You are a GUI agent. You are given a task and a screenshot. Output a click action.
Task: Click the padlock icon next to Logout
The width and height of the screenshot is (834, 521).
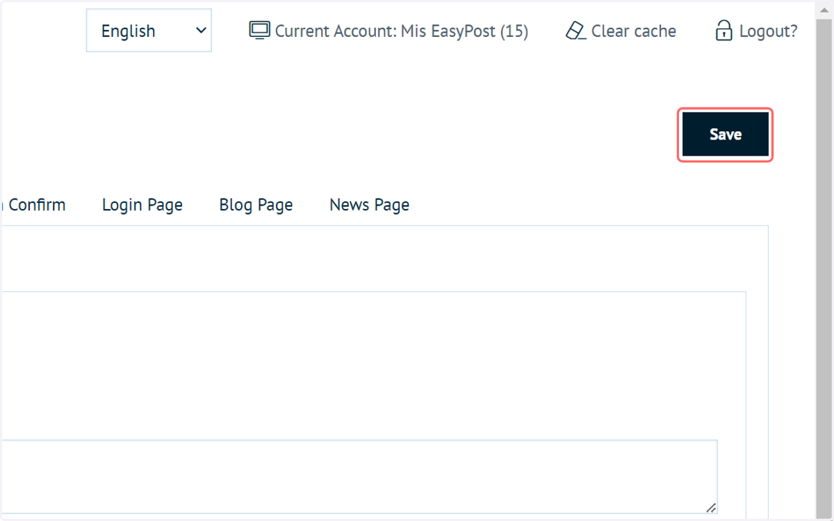723,31
